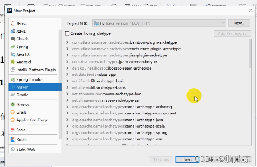Screen dimensions: 257x167
Task: Expand the lift-archetype-blank node
Action: pos(67,87)
